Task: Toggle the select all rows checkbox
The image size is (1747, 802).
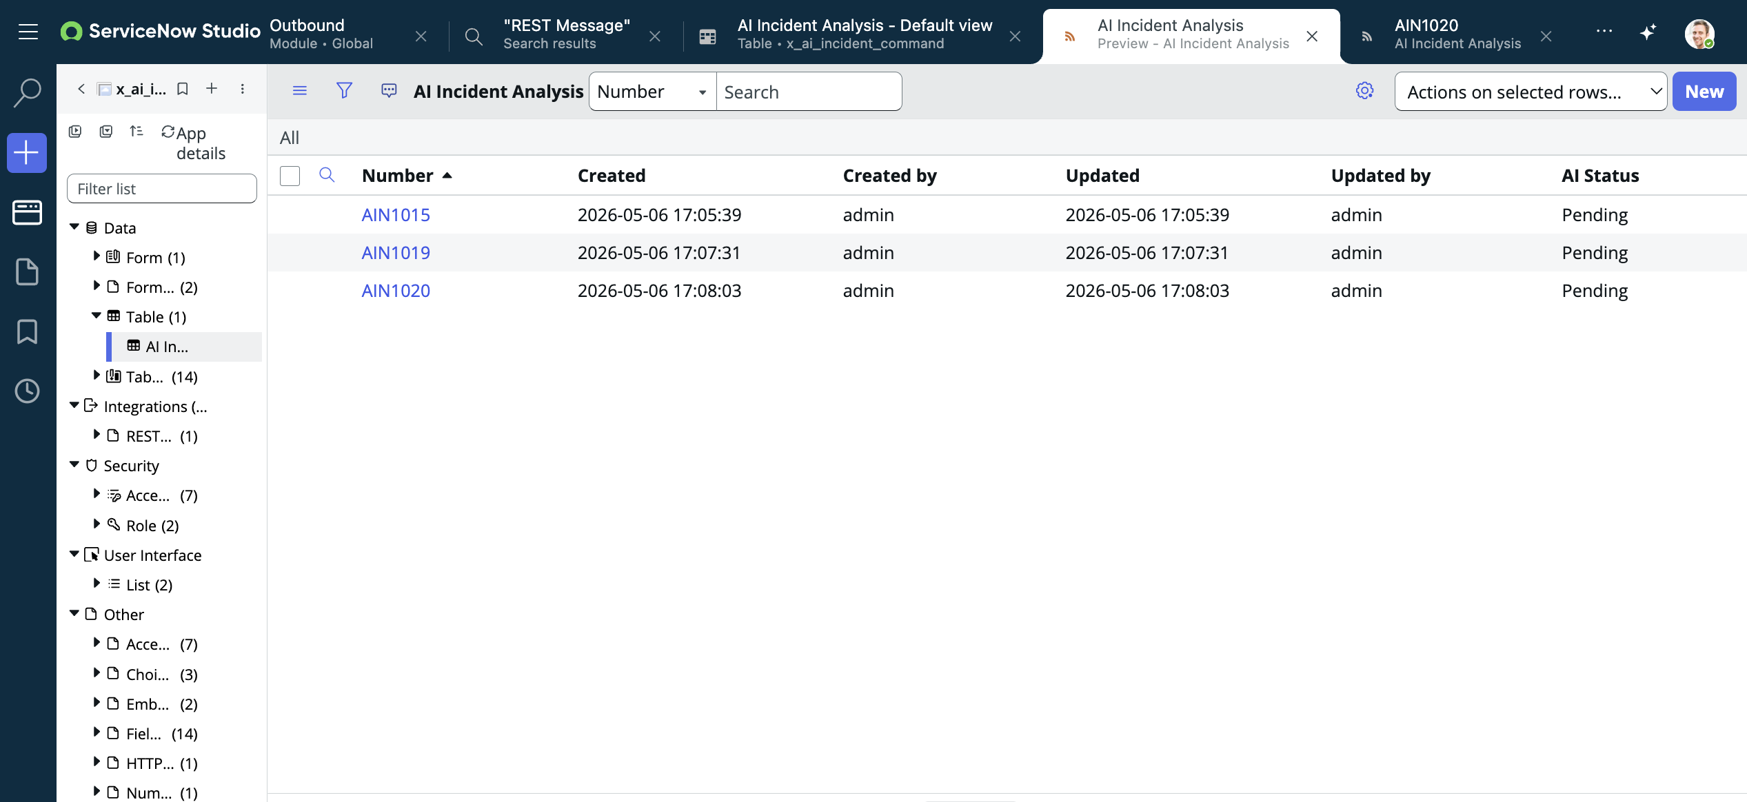Action: point(290,176)
